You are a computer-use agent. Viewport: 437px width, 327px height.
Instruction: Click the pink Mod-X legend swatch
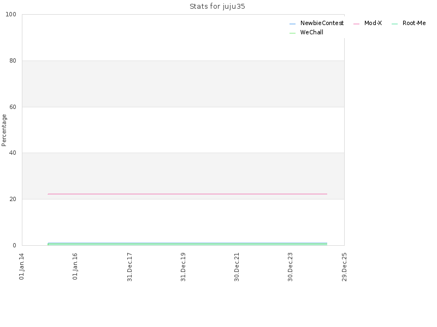point(356,24)
